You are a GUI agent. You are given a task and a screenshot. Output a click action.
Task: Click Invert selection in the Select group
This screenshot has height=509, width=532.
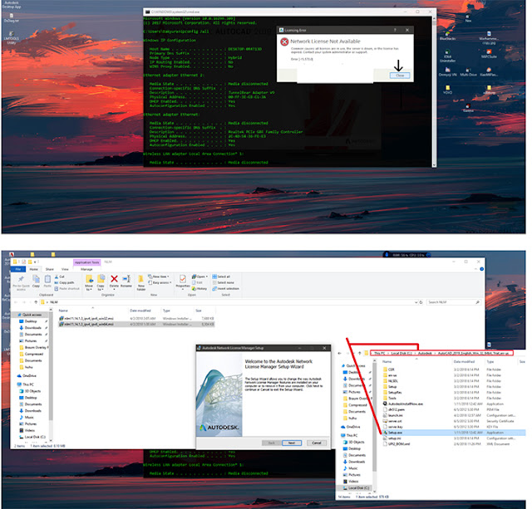click(x=225, y=289)
